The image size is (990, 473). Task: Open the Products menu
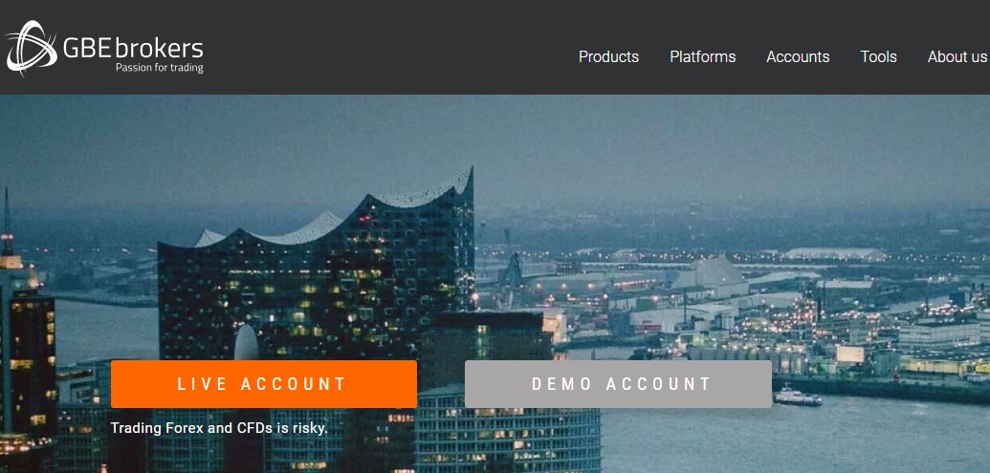pos(608,56)
